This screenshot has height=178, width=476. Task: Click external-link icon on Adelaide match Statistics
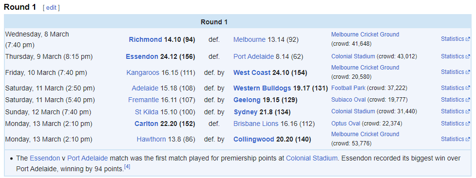(x=468, y=88)
